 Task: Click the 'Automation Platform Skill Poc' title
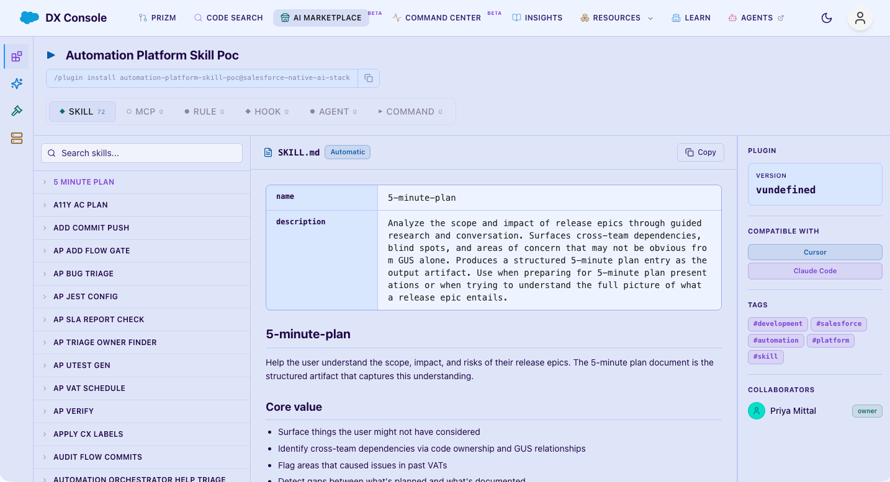(x=152, y=55)
